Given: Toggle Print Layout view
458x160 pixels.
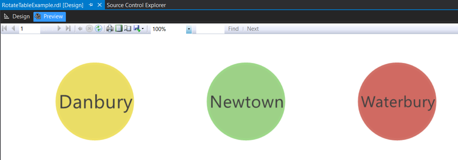Looking at the screenshot, I should 118,29.
